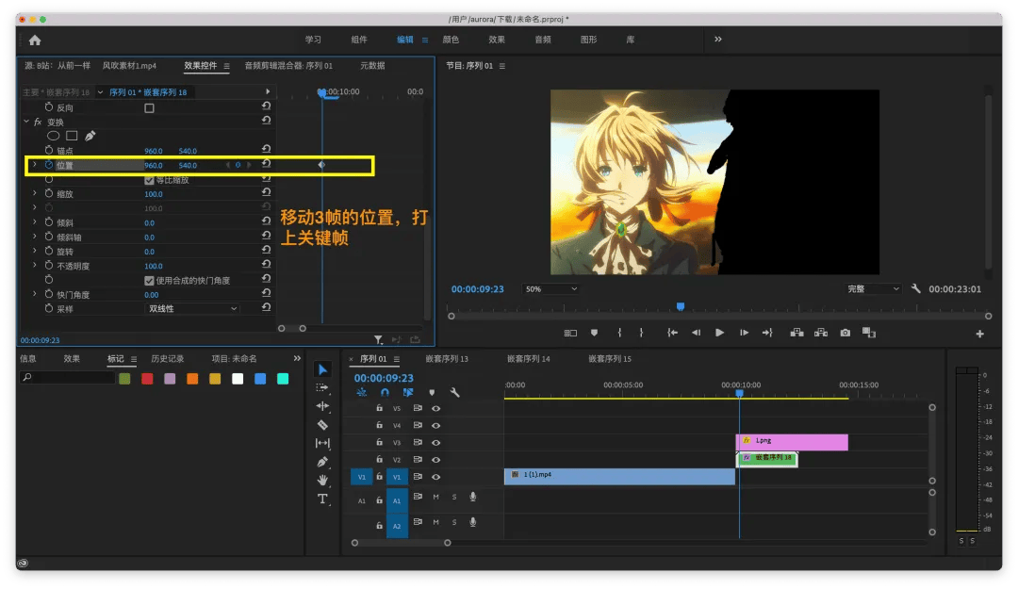
Task: Uncheck 使用合成的快门角度 checkbox
Action: click(149, 281)
